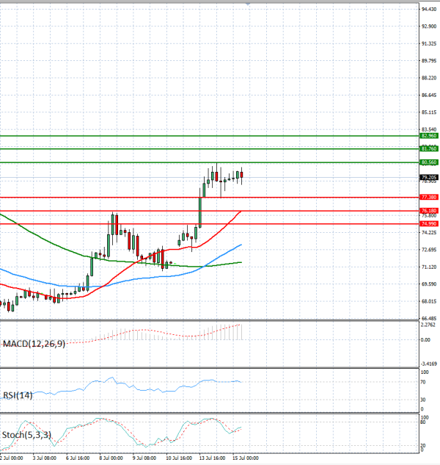440x465 pixels.
Task: Click the 82.960 green resistance price label
Action: [429, 136]
